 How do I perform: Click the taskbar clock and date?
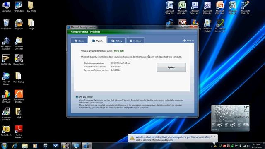click(x=257, y=146)
